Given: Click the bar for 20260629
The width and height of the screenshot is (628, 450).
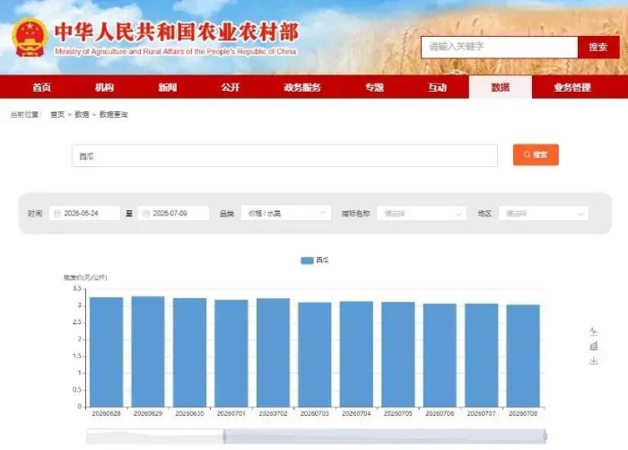Looking at the screenshot, I should tap(148, 351).
